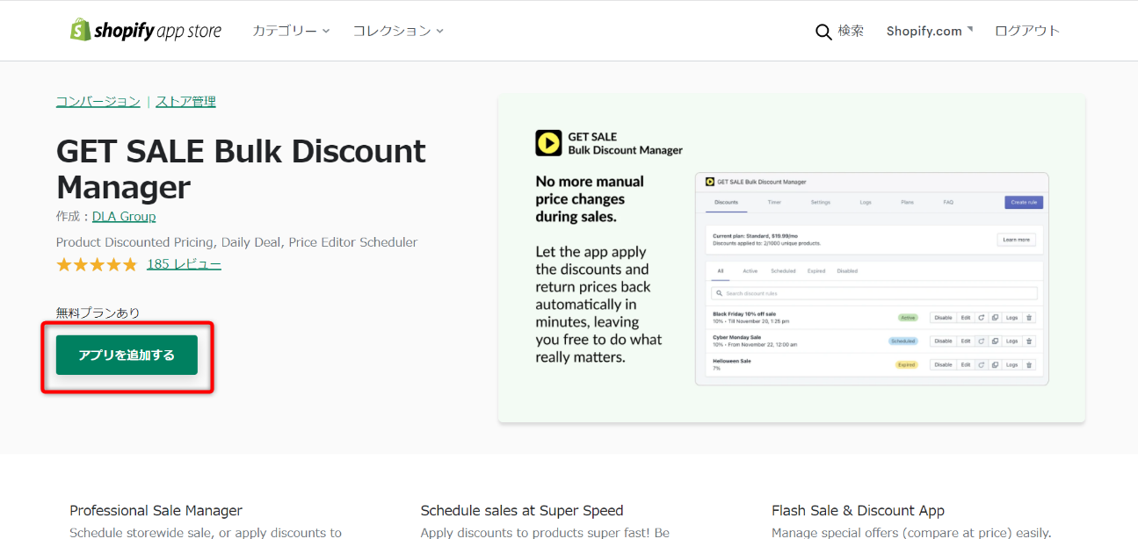The height and width of the screenshot is (539, 1138).
Task: Click "No more manual price changes" headline
Action: 590,198
